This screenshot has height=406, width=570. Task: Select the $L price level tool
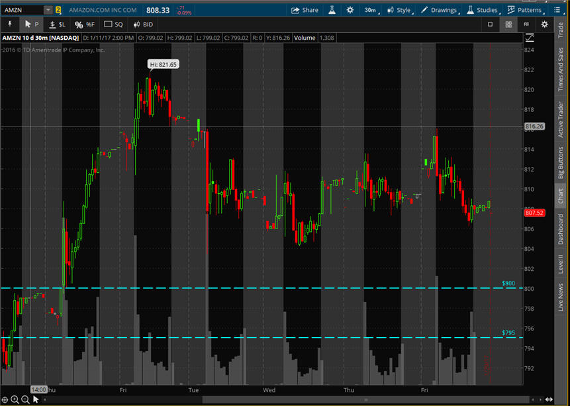coord(58,25)
